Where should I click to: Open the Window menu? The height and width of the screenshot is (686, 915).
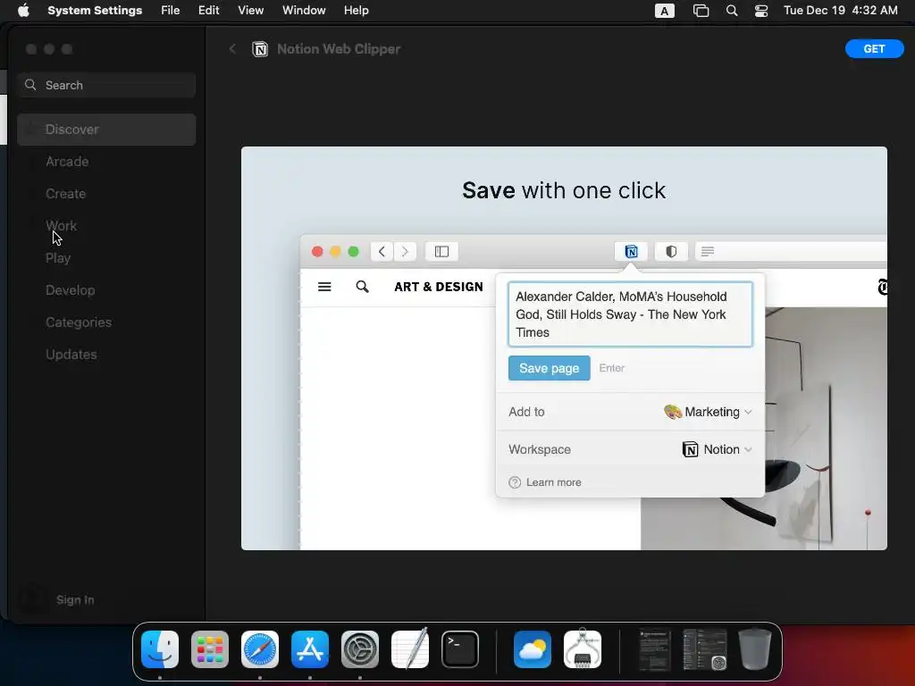304,11
